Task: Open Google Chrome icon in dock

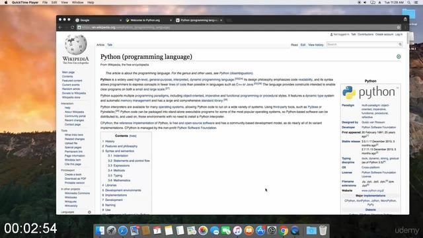Action: 284,231
